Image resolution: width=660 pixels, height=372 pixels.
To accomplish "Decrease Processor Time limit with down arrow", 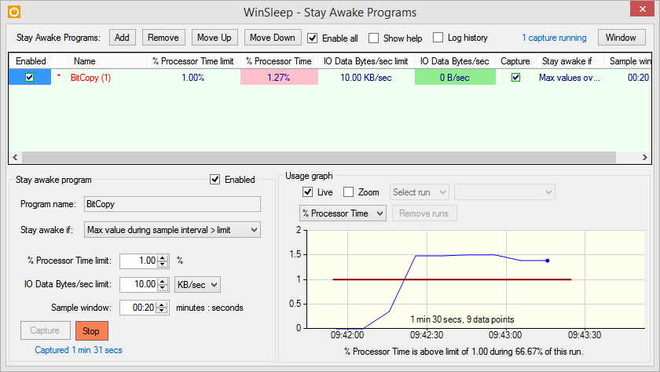I will (x=163, y=264).
